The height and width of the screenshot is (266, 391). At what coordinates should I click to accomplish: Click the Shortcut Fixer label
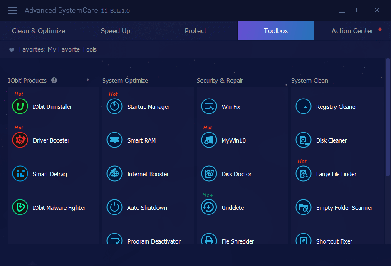pos(334,241)
